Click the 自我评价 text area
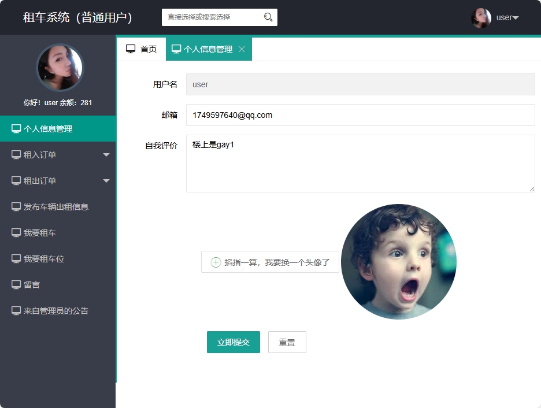The height and width of the screenshot is (408, 541). pos(358,163)
